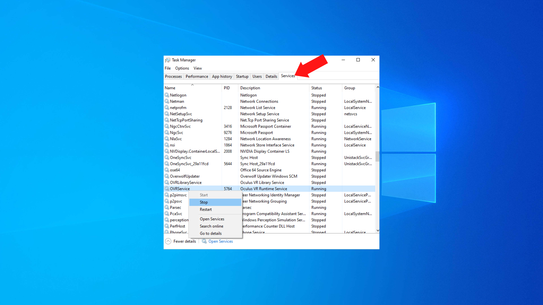Image resolution: width=543 pixels, height=305 pixels.
Task: Select Restart from the context menu
Action: 206,209
